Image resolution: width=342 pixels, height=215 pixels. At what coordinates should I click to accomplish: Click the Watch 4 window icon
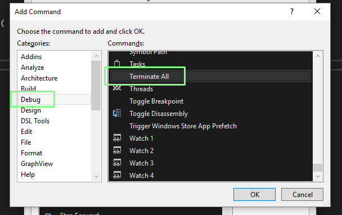(x=117, y=175)
